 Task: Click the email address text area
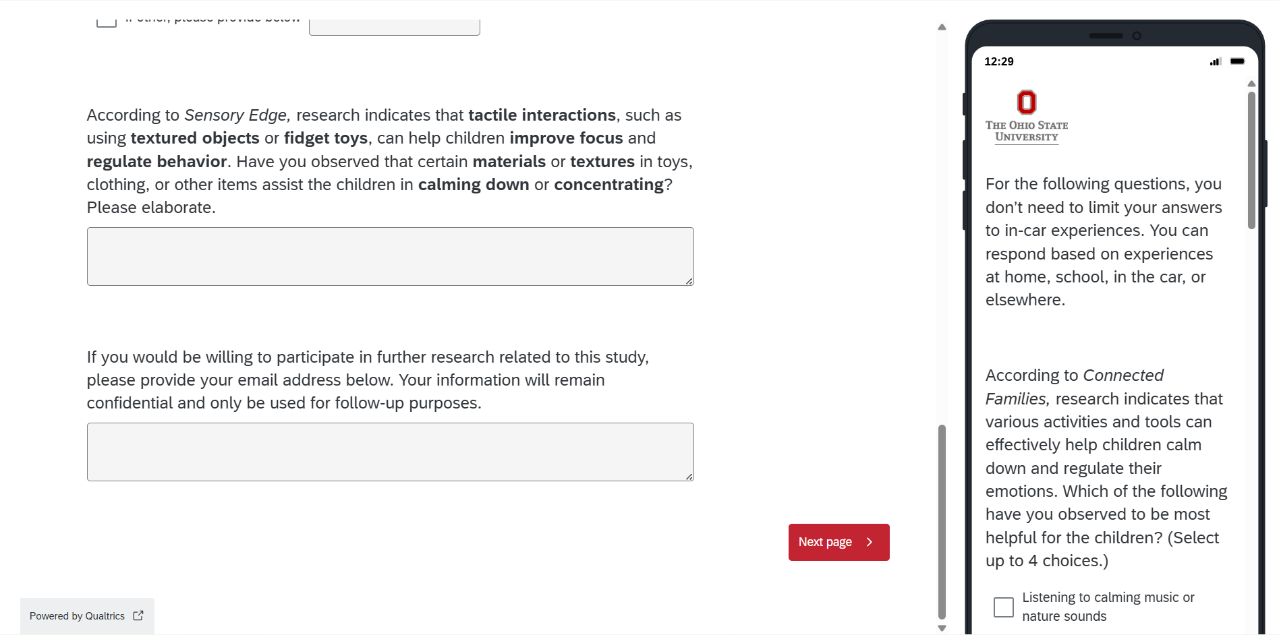[390, 452]
